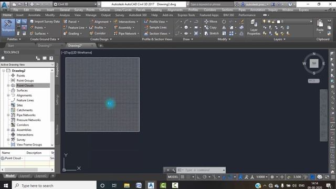Open Layer Properties manager
Image resolution: width=336 pixels, height=189 pixels.
pyautogui.click(x=254, y=27)
